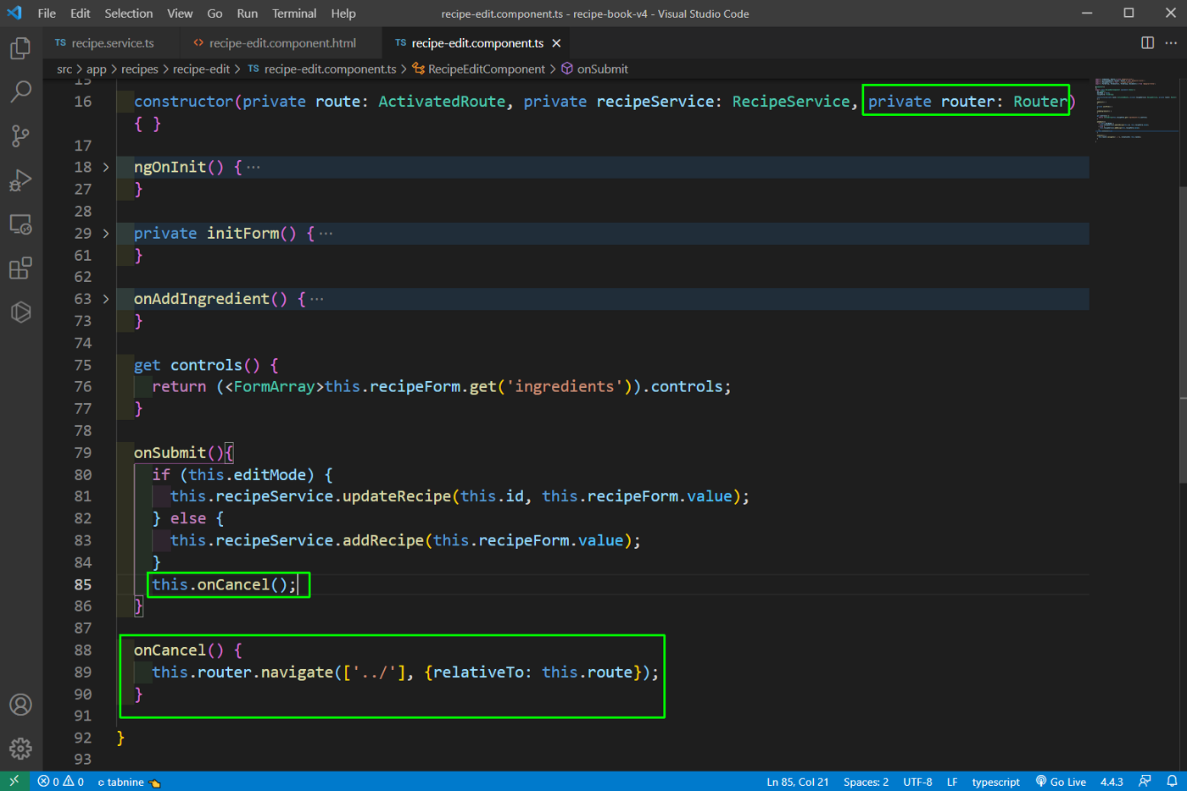Expand the folded initForm block
This screenshot has height=791, width=1187.
click(x=106, y=233)
